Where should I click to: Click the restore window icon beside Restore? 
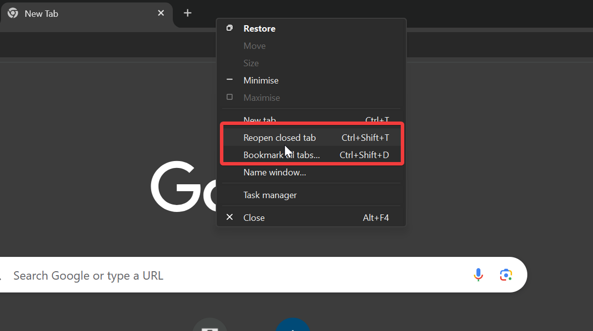[229, 28]
